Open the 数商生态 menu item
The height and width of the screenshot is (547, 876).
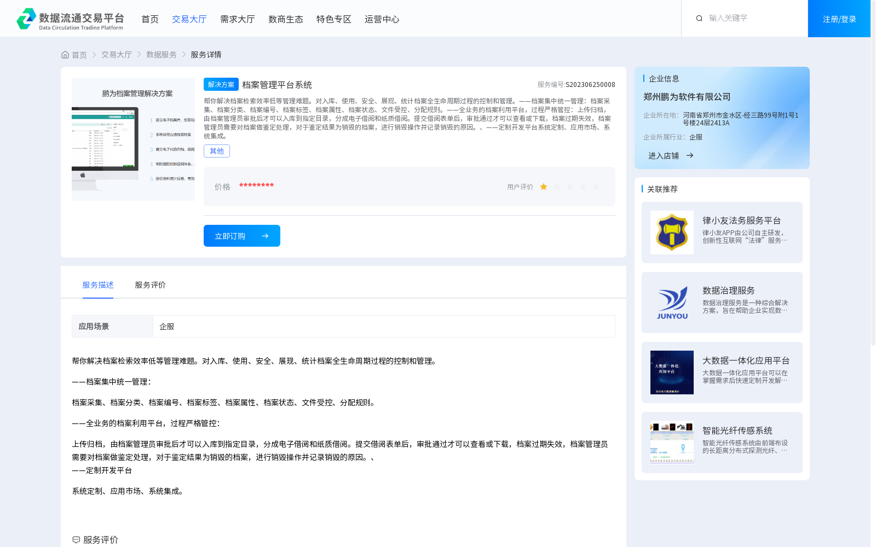point(286,19)
